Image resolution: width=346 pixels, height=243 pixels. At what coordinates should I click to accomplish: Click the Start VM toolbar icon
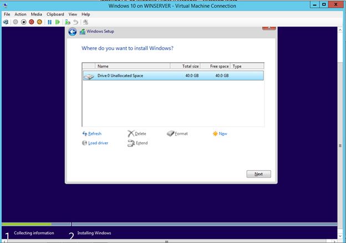tap(16, 22)
